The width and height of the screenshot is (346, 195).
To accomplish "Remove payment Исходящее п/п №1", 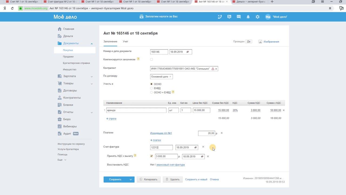I will (x=222, y=133).
